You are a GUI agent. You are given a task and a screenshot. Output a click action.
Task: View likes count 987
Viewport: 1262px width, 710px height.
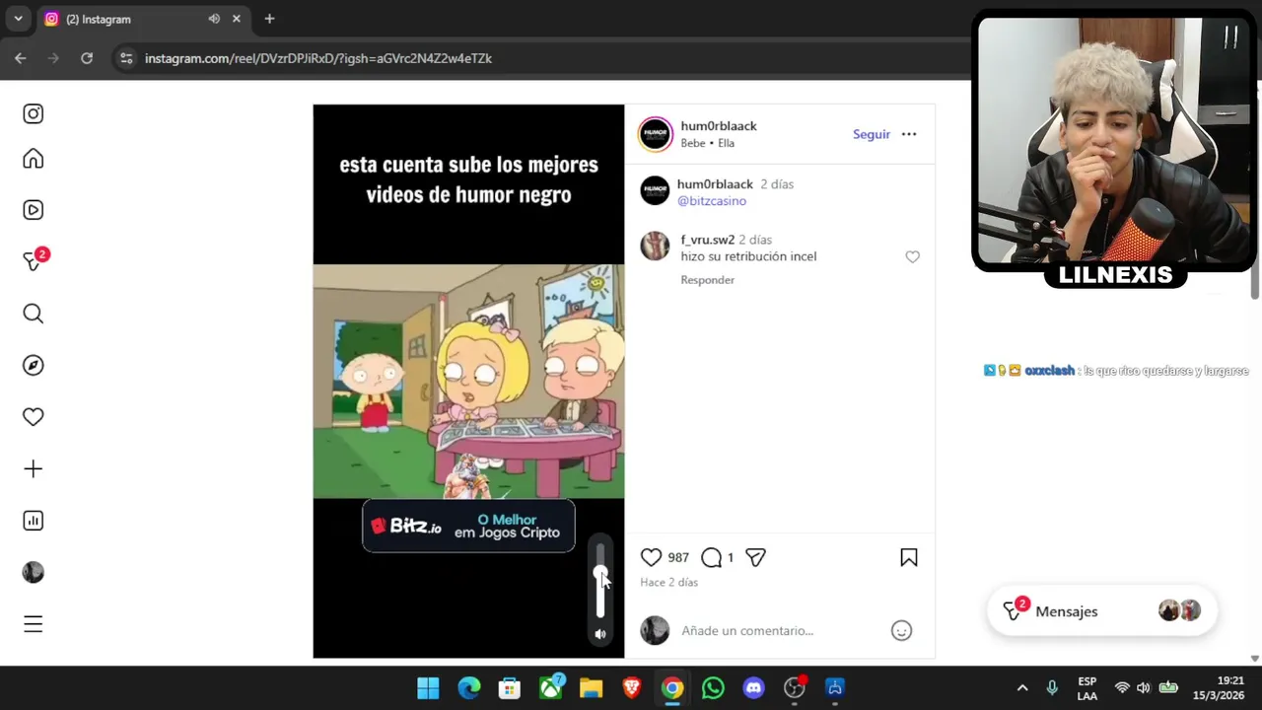(678, 557)
